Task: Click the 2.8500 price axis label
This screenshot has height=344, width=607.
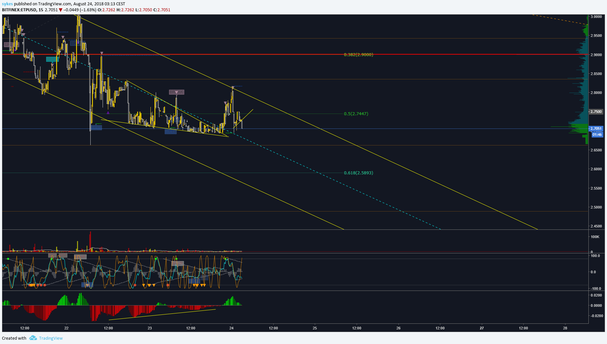Action: pyautogui.click(x=596, y=74)
